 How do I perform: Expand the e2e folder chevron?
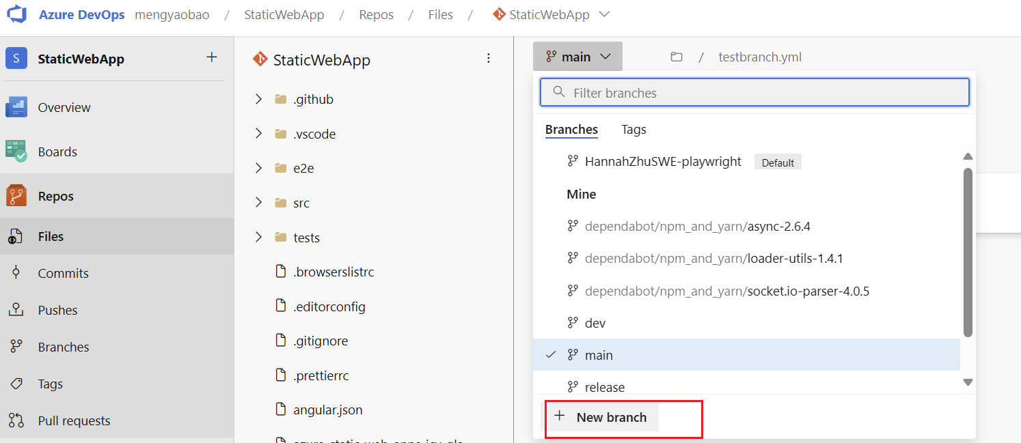(x=258, y=167)
